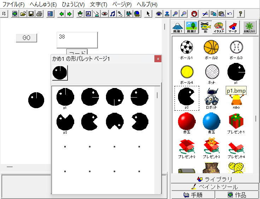Switch to the イラスト library tab

(219, 27)
